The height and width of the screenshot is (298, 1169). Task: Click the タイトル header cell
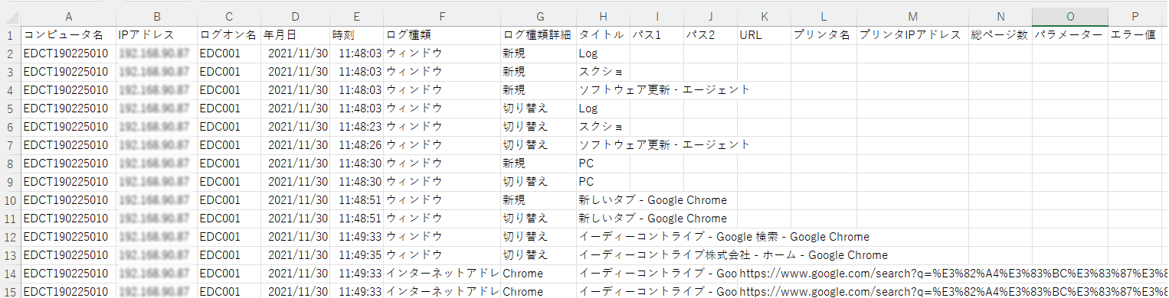coord(603,35)
